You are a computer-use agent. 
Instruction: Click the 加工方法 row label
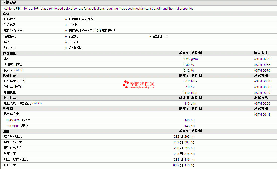point(10,48)
